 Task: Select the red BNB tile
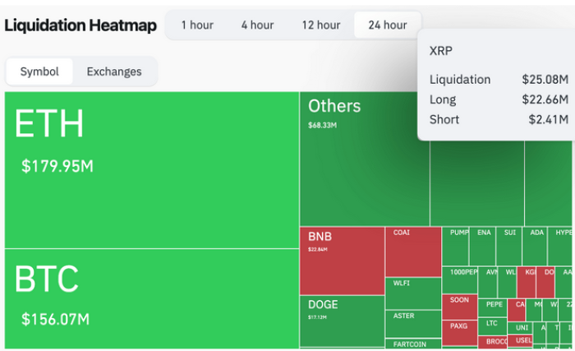coord(342,261)
